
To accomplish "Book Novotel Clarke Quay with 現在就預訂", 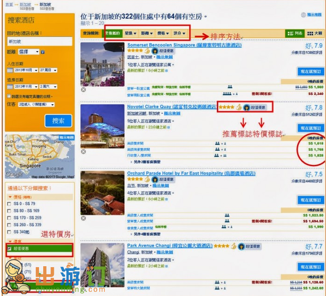I will 311,128.
